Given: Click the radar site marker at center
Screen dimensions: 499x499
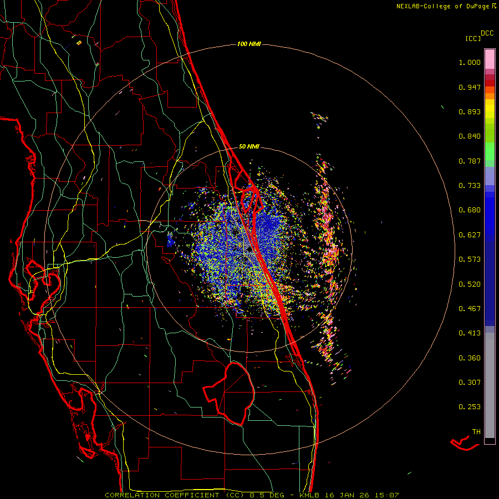Looking at the screenshot, I should coord(250,250).
